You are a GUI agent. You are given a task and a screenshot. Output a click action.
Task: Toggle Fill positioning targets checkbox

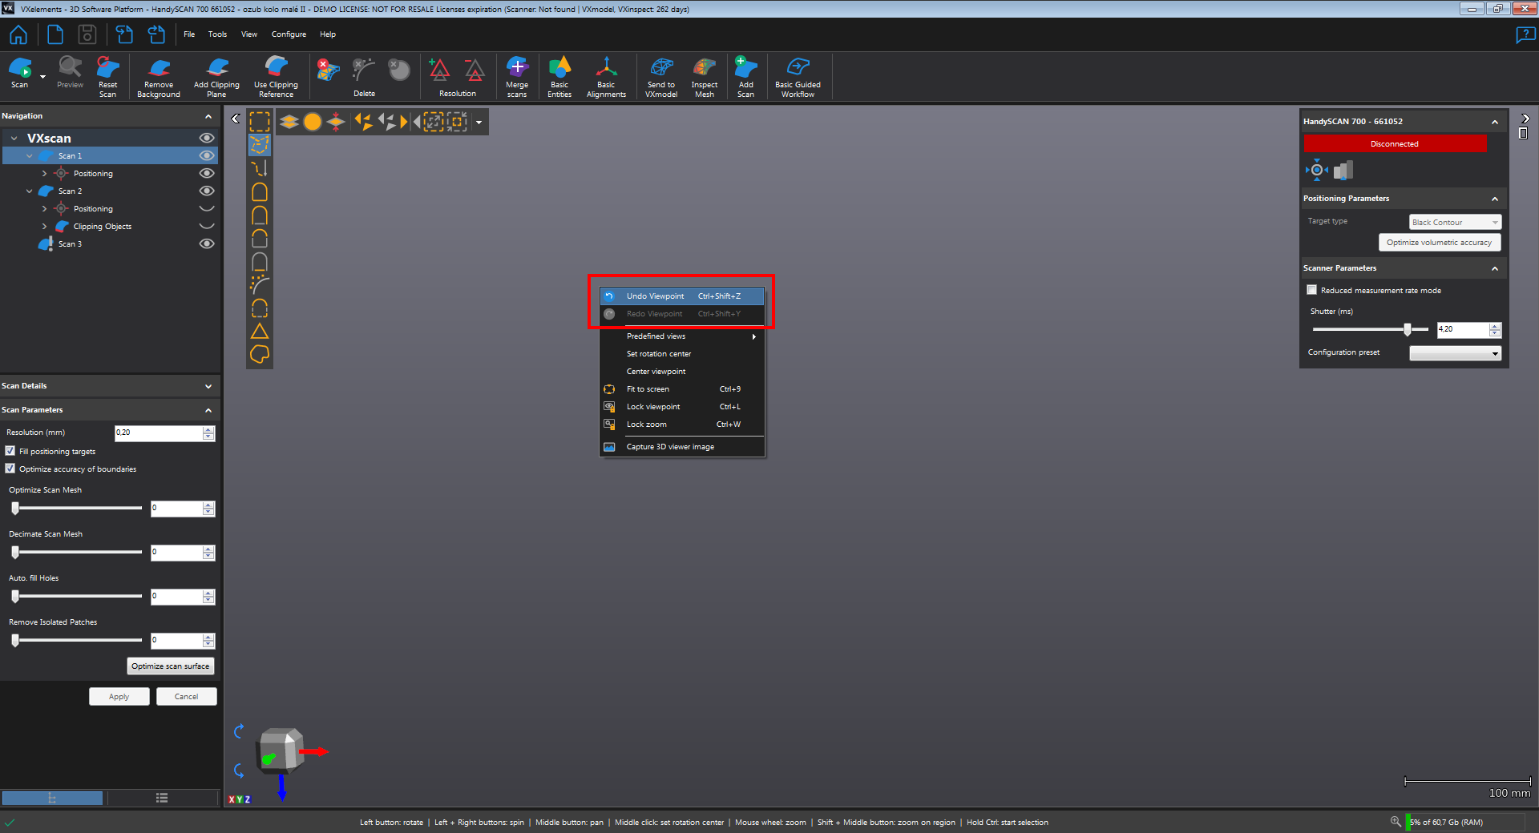[10, 451]
